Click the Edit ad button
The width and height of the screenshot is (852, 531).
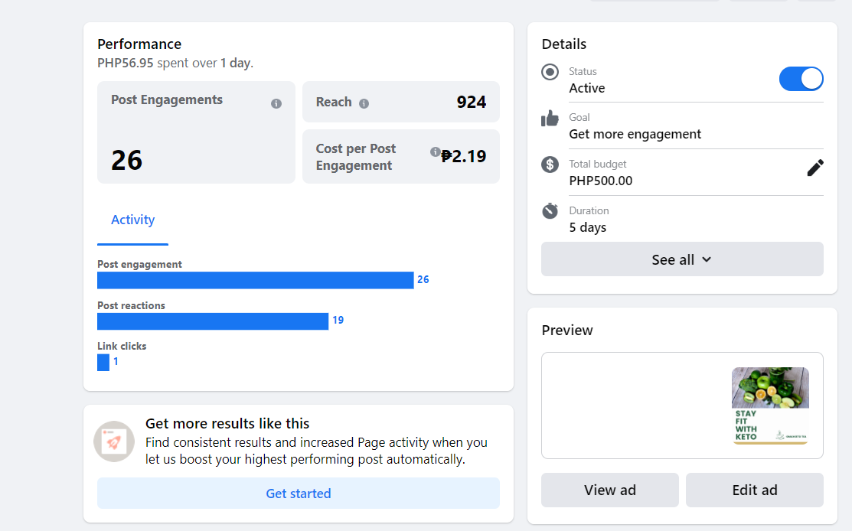click(x=754, y=490)
